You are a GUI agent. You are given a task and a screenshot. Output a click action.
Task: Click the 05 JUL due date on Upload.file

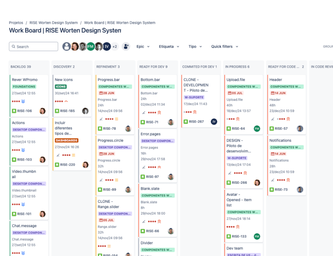(235, 93)
